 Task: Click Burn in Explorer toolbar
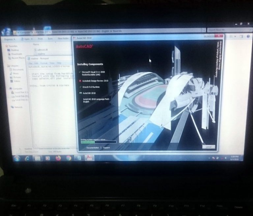[50, 39]
